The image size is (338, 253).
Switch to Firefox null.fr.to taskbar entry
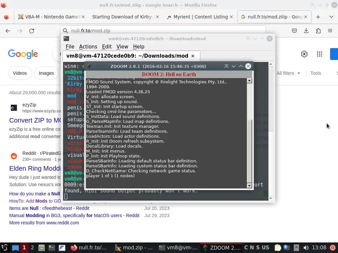89,248
